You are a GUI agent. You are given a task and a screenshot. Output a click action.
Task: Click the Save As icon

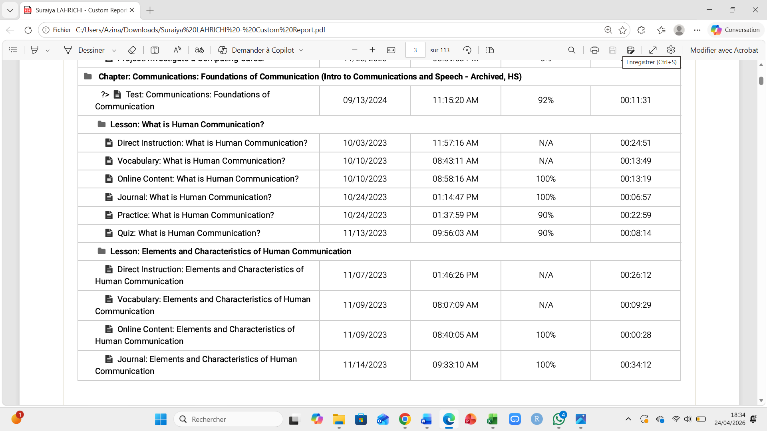(630, 50)
